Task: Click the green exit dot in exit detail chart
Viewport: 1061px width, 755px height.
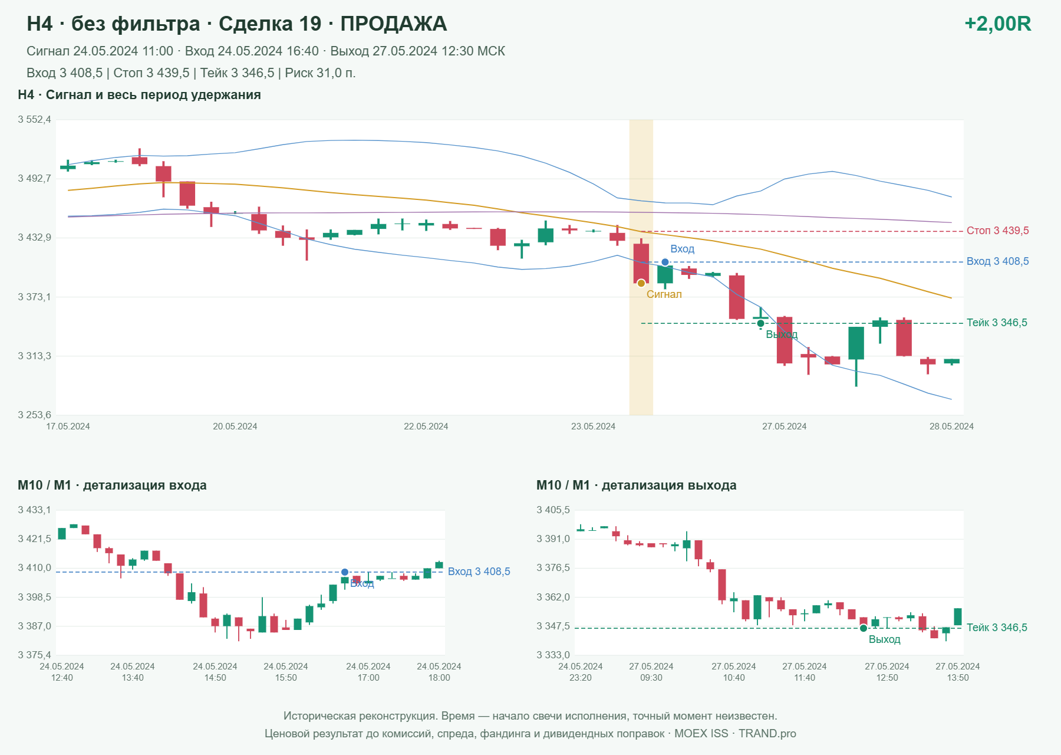Action: [x=864, y=628]
